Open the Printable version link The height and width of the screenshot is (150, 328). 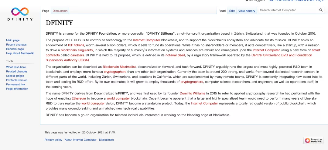(x=17, y=80)
